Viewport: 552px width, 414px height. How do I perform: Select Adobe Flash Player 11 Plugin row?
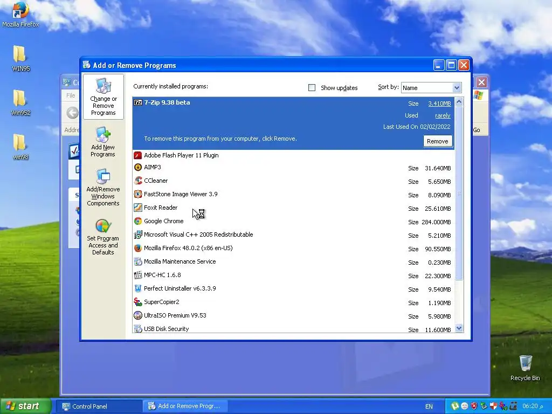[294, 155]
